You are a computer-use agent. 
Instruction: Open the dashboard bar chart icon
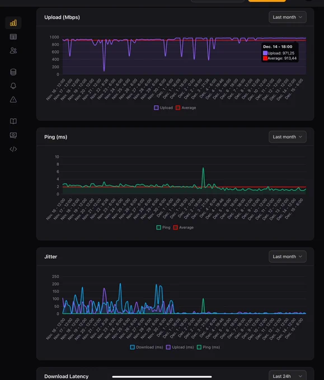coord(13,23)
